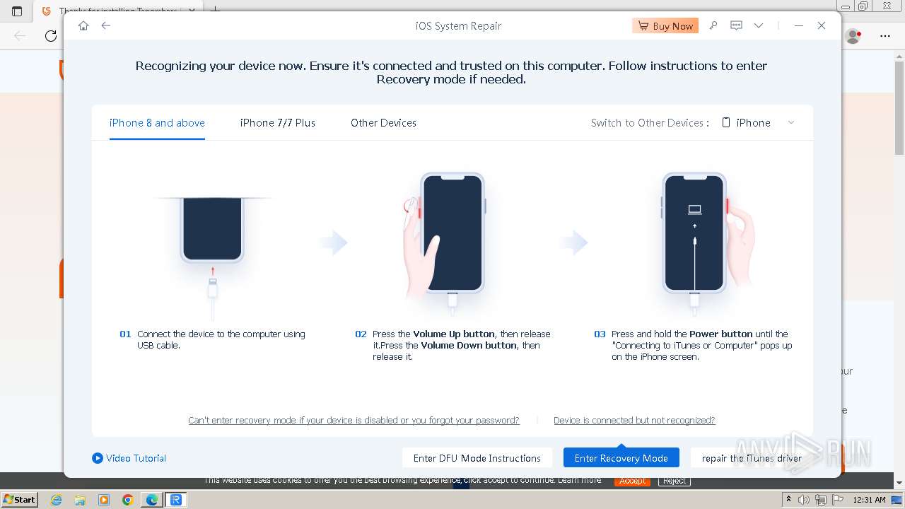905x509 pixels.
Task: Play the Video Tutorial
Action: tap(129, 458)
